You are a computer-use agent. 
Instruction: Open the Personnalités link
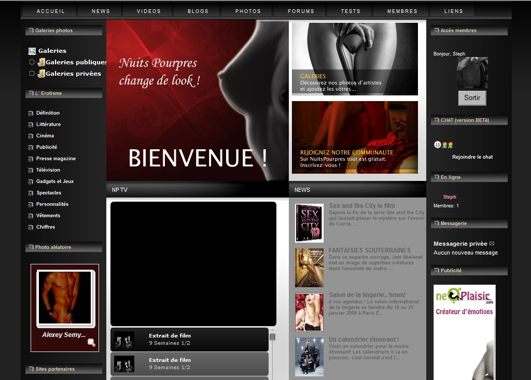52,204
